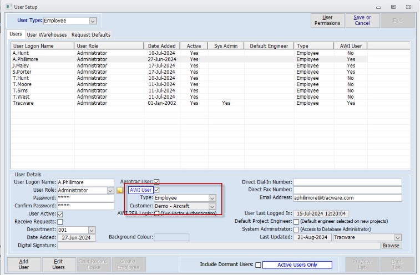420x275 pixels.
Task: Click the yellow icon beside User Role
Action: [x=120, y=190]
